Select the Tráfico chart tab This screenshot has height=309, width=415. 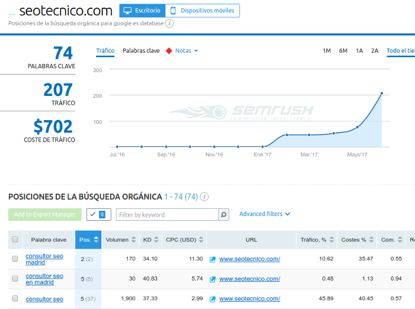(x=106, y=51)
